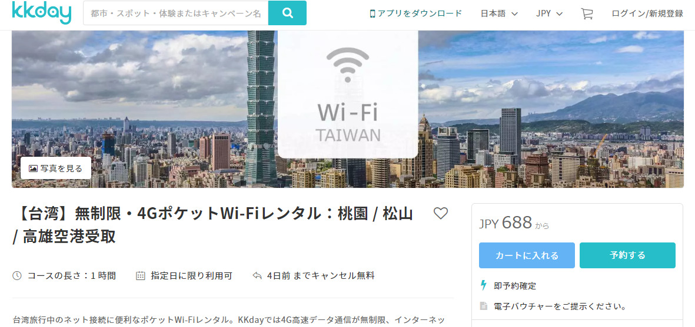The image size is (695, 327).
Task: Open ログイン/新規登録 login link
Action: pos(647,14)
